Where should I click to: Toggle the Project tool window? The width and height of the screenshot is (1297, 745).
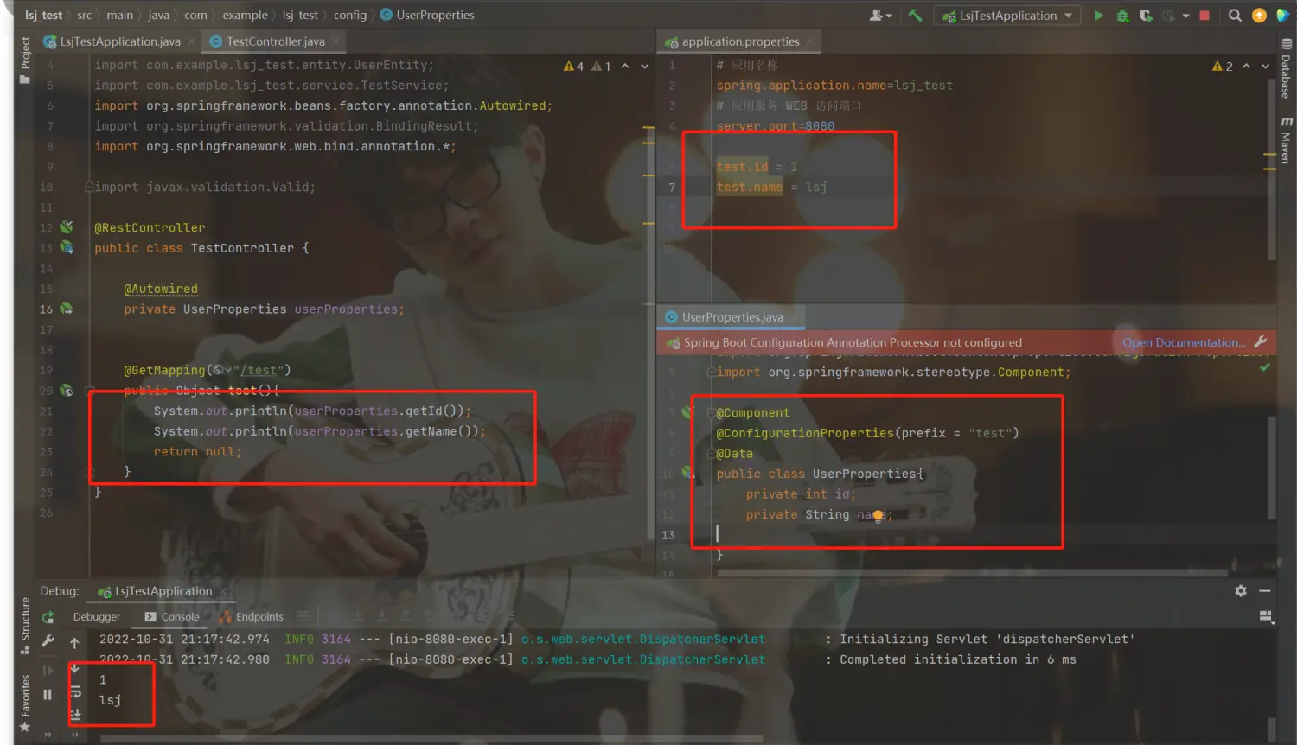pos(25,59)
